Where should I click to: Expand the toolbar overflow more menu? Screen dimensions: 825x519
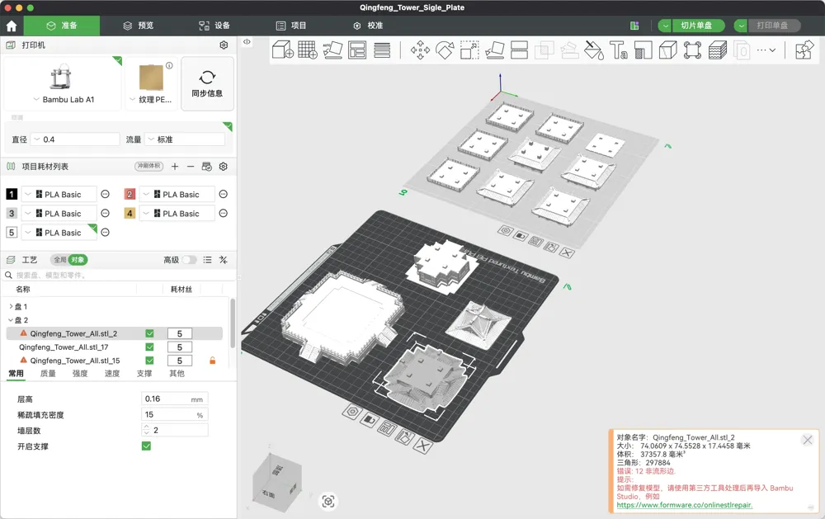[x=766, y=50]
